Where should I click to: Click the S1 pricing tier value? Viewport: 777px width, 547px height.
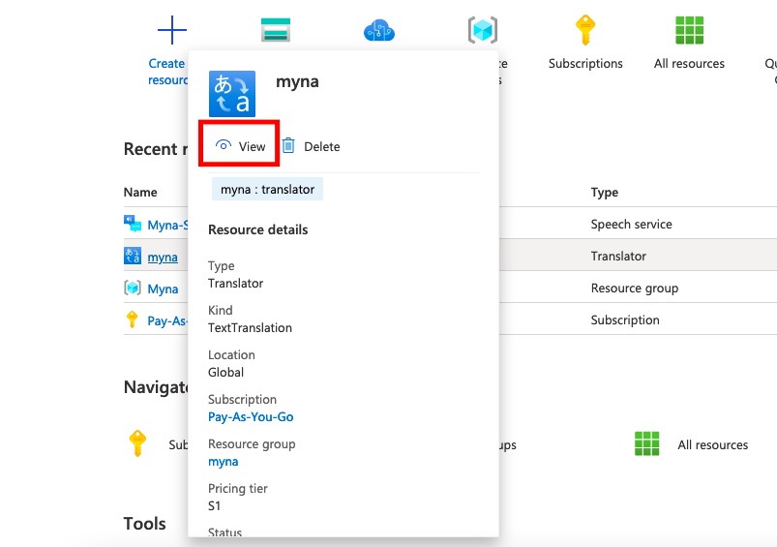pyautogui.click(x=214, y=505)
